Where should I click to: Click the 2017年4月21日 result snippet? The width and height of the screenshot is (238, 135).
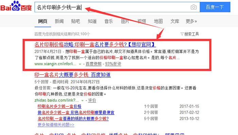(117, 55)
